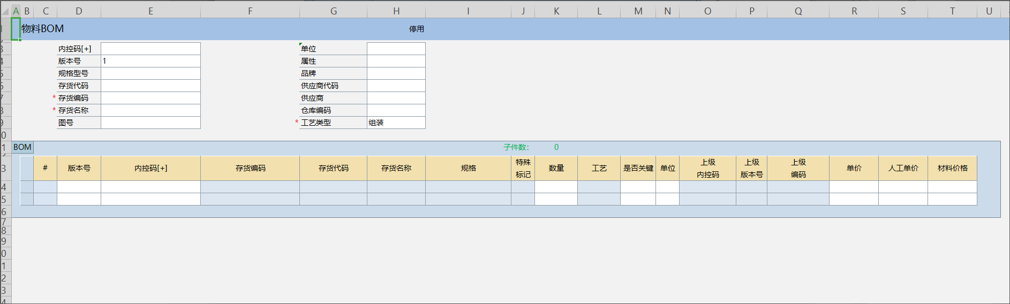Click the 版本号 input field containing 1
The height and width of the screenshot is (304, 1010).
pos(150,61)
